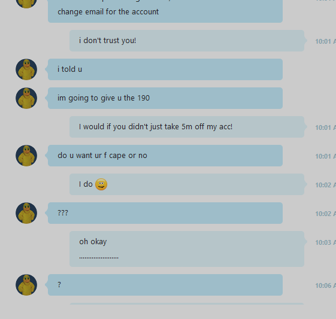
Task: Click the 'i told u' message bubble
Action: click(165, 69)
